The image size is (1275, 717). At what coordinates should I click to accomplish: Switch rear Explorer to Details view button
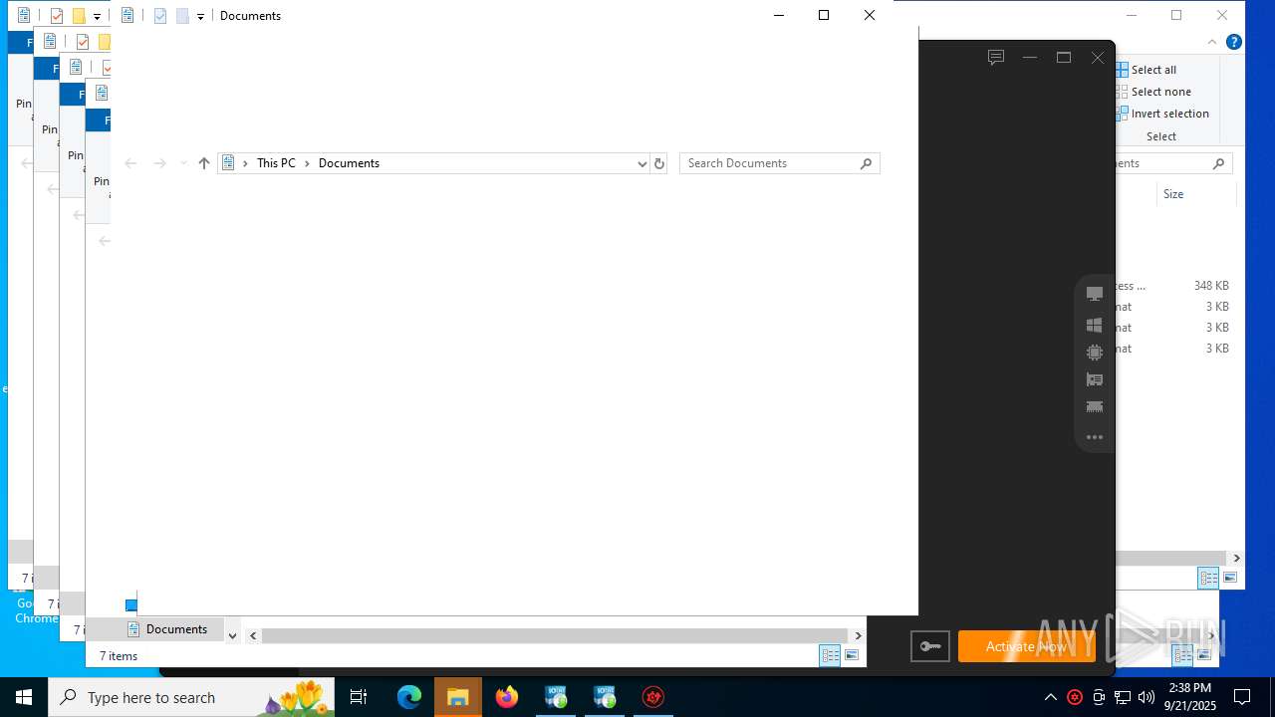point(1208,578)
